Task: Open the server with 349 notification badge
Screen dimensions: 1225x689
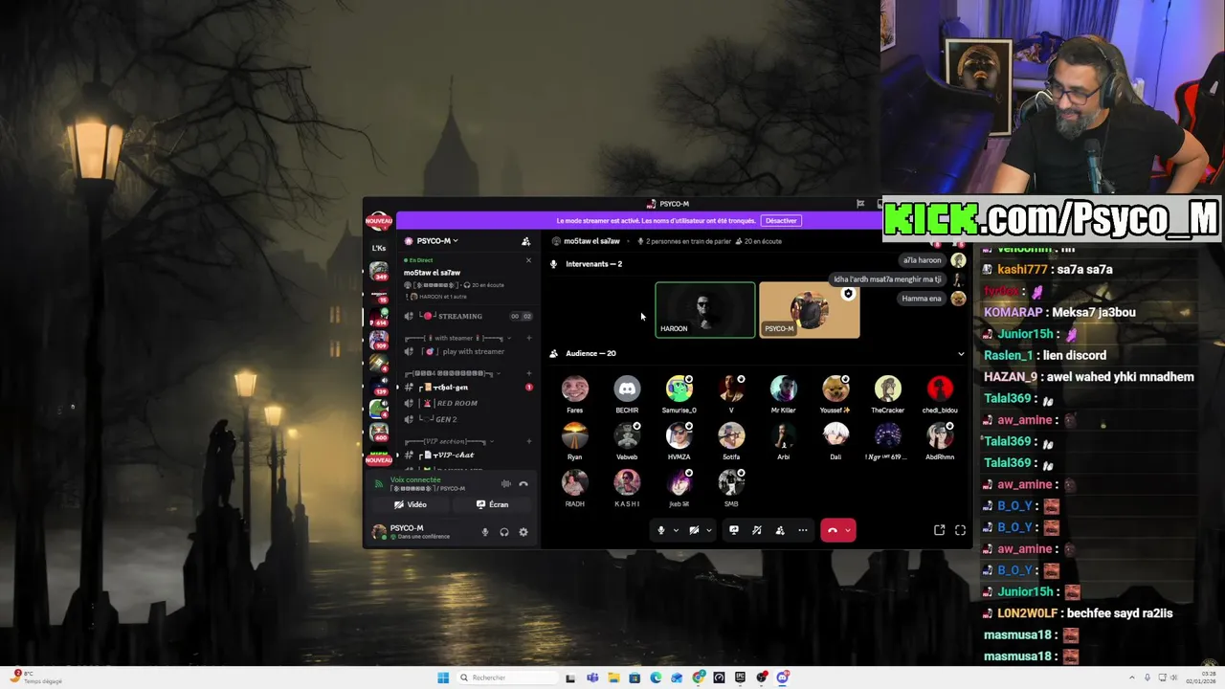Action: pos(379,272)
